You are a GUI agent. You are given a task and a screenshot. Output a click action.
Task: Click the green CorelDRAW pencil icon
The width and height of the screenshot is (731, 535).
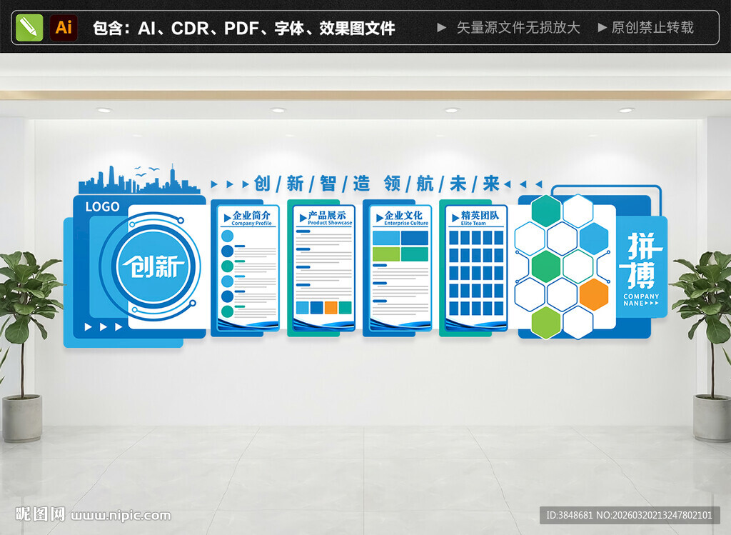(29, 28)
